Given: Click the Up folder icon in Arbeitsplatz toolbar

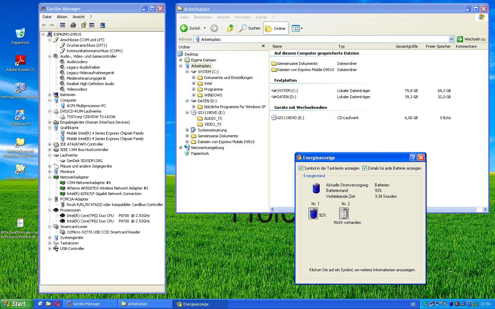Looking at the screenshot, I should pos(230,28).
